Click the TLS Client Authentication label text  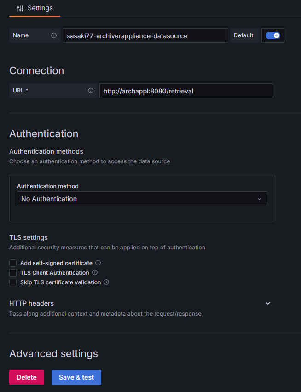click(x=54, y=272)
